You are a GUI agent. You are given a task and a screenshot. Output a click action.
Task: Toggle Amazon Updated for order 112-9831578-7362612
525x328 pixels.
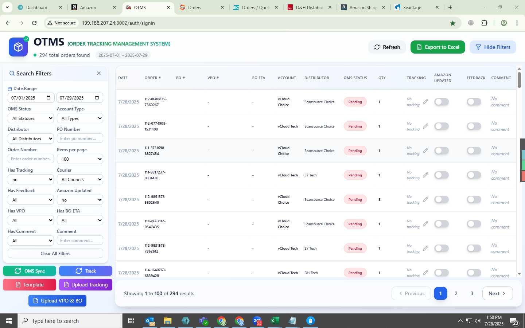(x=442, y=248)
